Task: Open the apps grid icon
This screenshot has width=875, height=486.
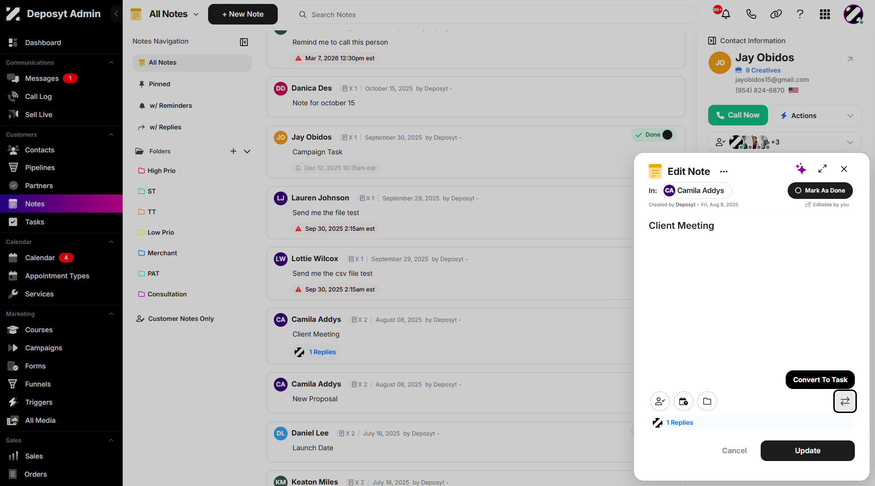Action: (825, 14)
